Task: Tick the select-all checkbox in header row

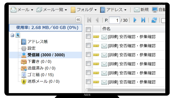Action: [88, 29]
